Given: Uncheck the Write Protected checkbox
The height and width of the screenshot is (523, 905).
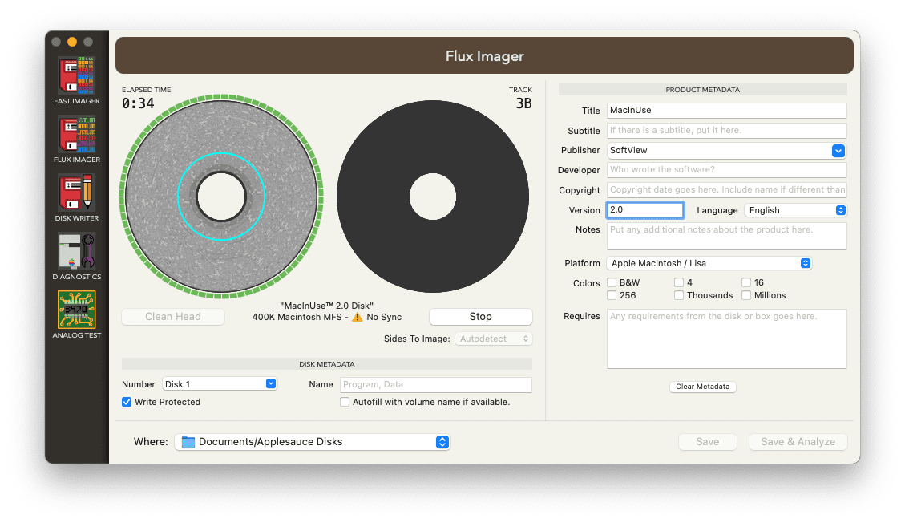Looking at the screenshot, I should 127,402.
